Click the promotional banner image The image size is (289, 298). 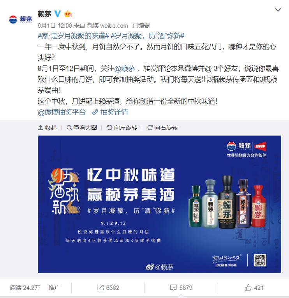click(x=159, y=204)
